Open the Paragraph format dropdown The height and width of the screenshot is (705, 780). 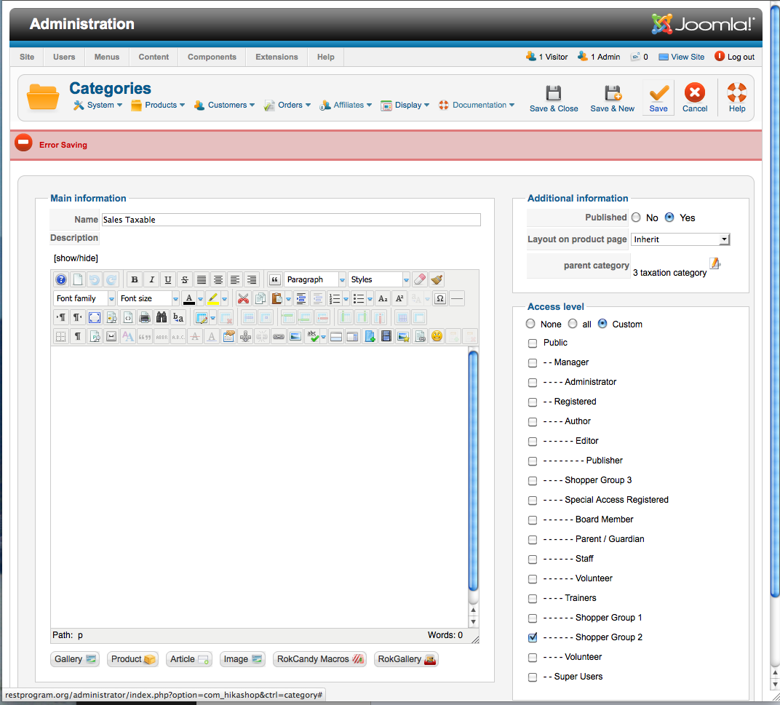click(x=315, y=279)
